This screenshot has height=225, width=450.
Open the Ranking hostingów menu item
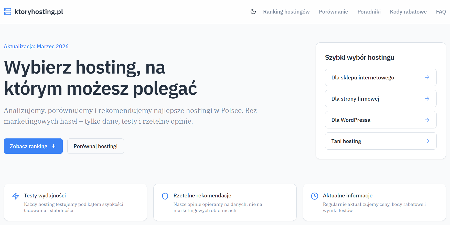[x=286, y=12]
